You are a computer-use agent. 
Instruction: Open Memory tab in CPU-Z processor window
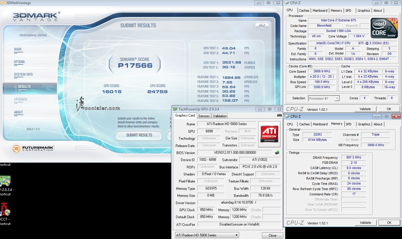[336, 11]
